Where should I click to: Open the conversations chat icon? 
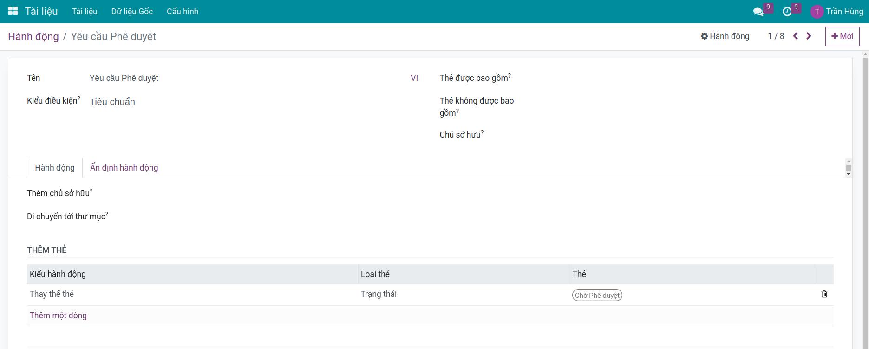coord(758,12)
